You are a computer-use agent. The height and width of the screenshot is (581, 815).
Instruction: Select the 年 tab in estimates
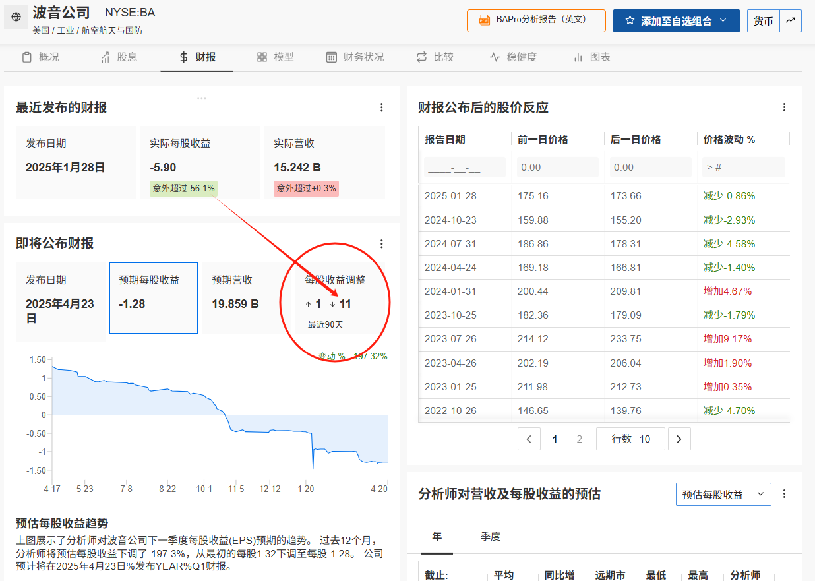click(x=437, y=537)
